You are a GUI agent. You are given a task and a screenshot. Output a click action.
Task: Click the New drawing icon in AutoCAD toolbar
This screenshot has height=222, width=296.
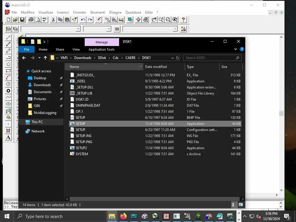tap(8, 20)
